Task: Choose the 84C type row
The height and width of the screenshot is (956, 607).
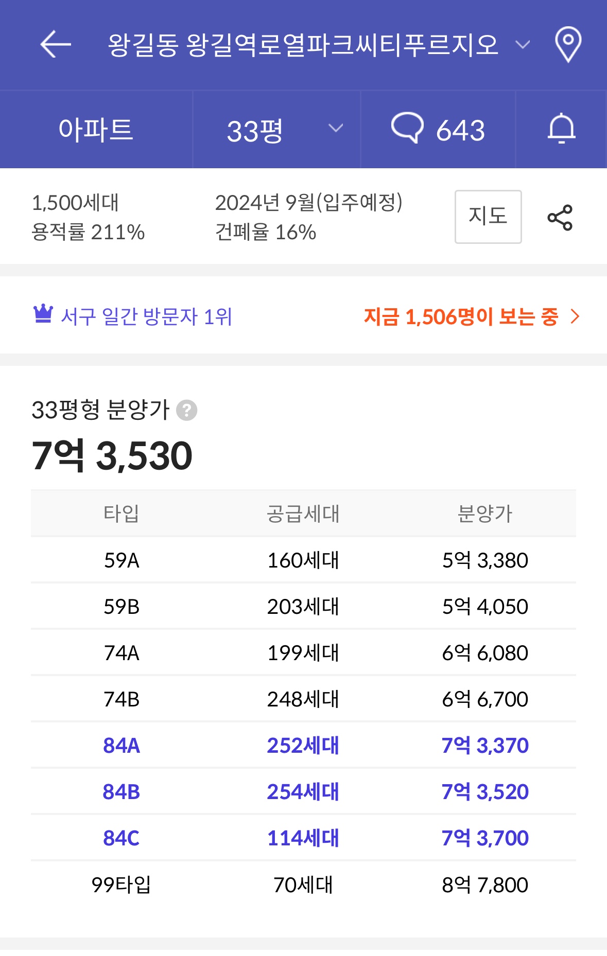Action: click(303, 838)
